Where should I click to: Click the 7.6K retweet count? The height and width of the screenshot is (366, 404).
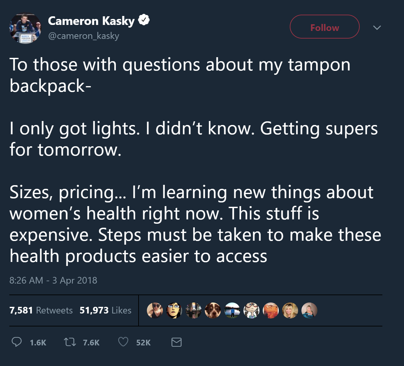tap(91, 343)
